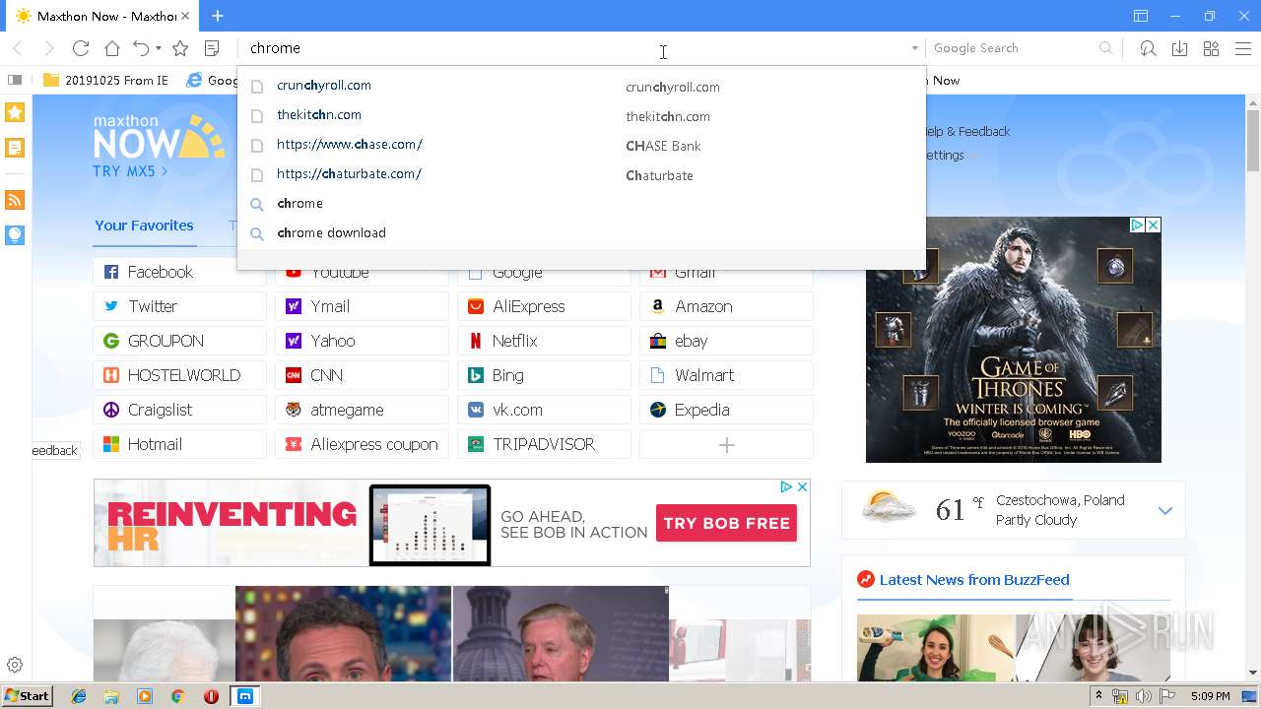Open the undo history dropdown arrow
The width and height of the screenshot is (1261, 709).
click(158, 48)
